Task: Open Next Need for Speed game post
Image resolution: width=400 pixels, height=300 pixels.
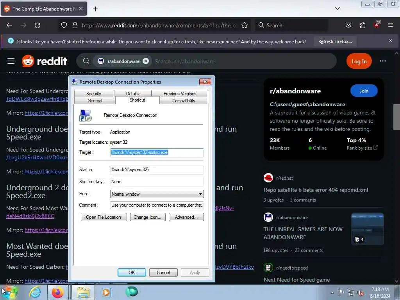Action: coord(297,280)
